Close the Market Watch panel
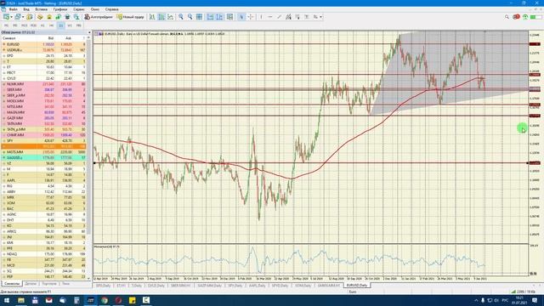Image resolution: width=544 pixels, height=306 pixels. pyautogui.click(x=89, y=32)
